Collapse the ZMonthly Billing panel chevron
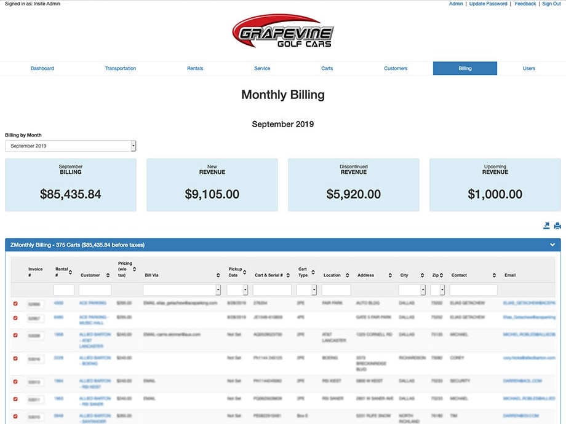Image resolution: width=566 pixels, height=424 pixels. [552, 245]
